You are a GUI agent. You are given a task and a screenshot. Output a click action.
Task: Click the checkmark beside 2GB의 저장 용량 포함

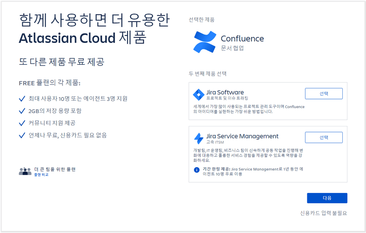[22, 111]
